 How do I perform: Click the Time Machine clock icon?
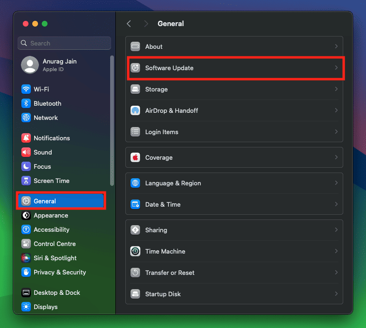tap(135, 251)
